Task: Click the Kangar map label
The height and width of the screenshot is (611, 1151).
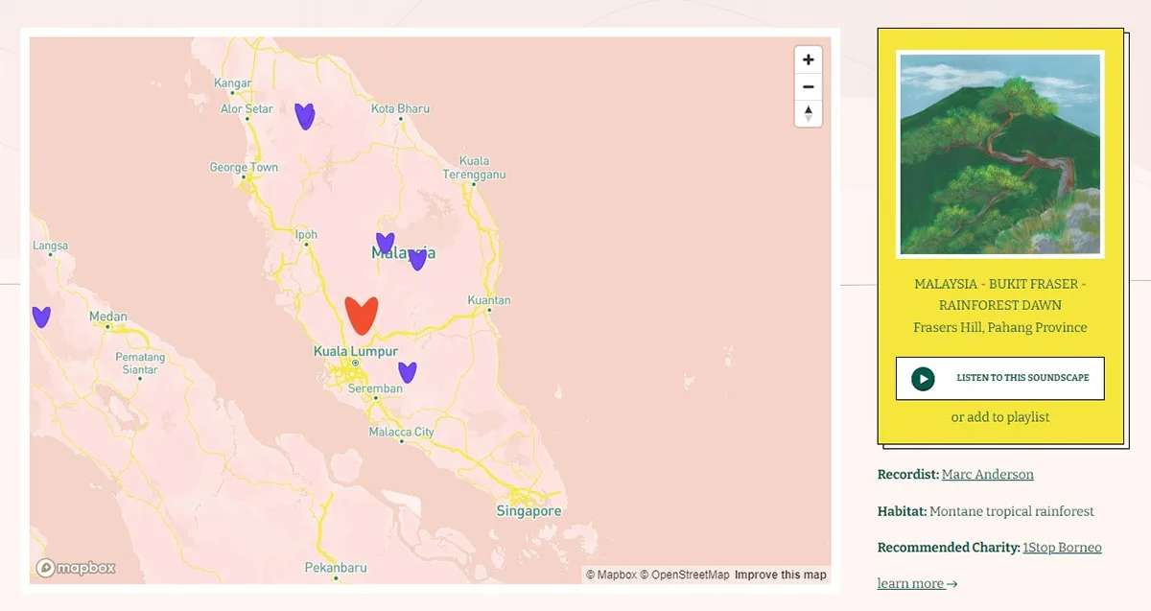Action: click(233, 83)
